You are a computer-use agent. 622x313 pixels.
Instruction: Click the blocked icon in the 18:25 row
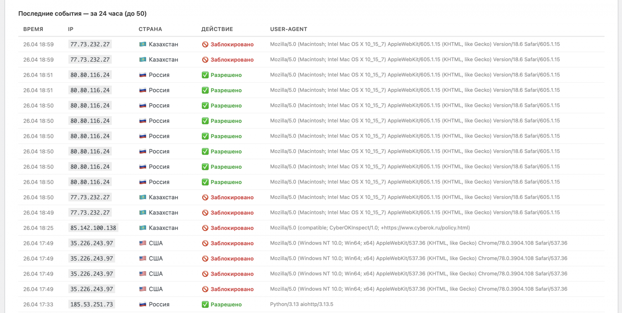click(x=205, y=228)
